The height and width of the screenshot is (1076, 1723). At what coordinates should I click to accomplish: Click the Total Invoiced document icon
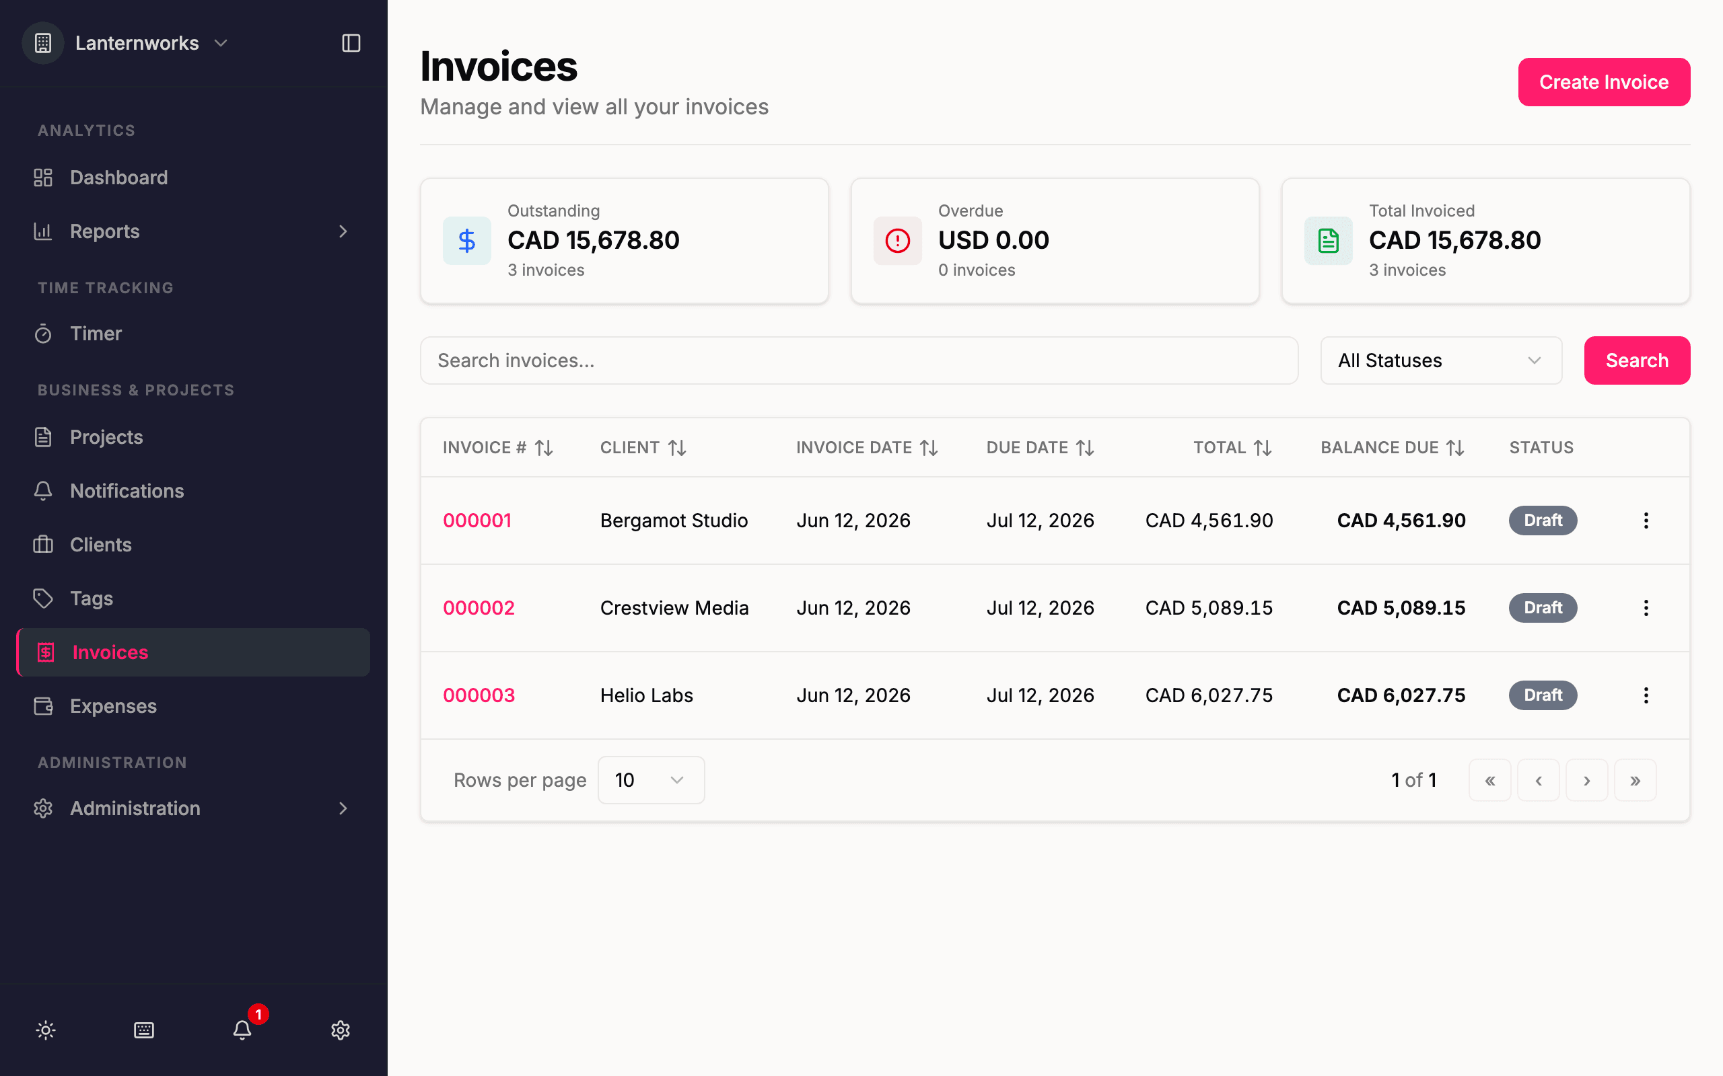1329,241
